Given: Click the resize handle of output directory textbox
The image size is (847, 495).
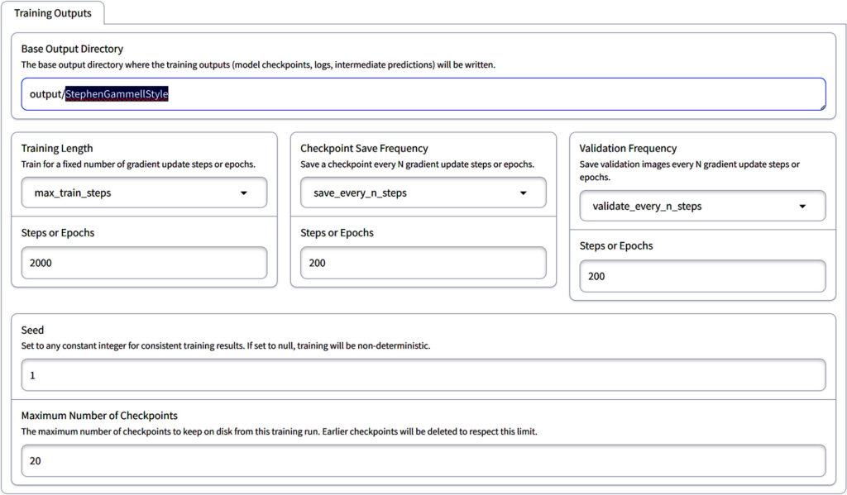Looking at the screenshot, I should 822,107.
